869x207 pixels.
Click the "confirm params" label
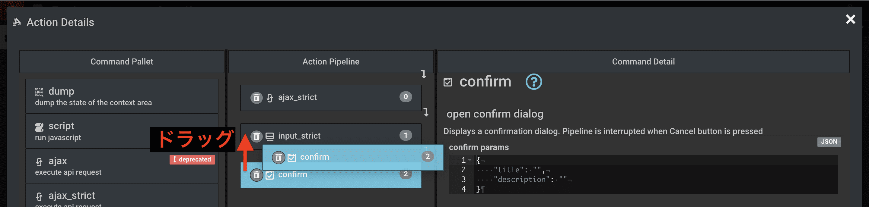coord(479,147)
